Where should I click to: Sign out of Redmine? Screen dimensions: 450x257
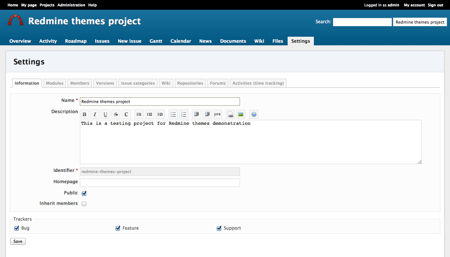coord(435,5)
